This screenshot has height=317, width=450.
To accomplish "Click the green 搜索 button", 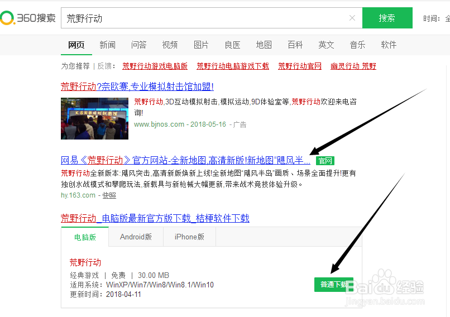I will click(x=387, y=18).
